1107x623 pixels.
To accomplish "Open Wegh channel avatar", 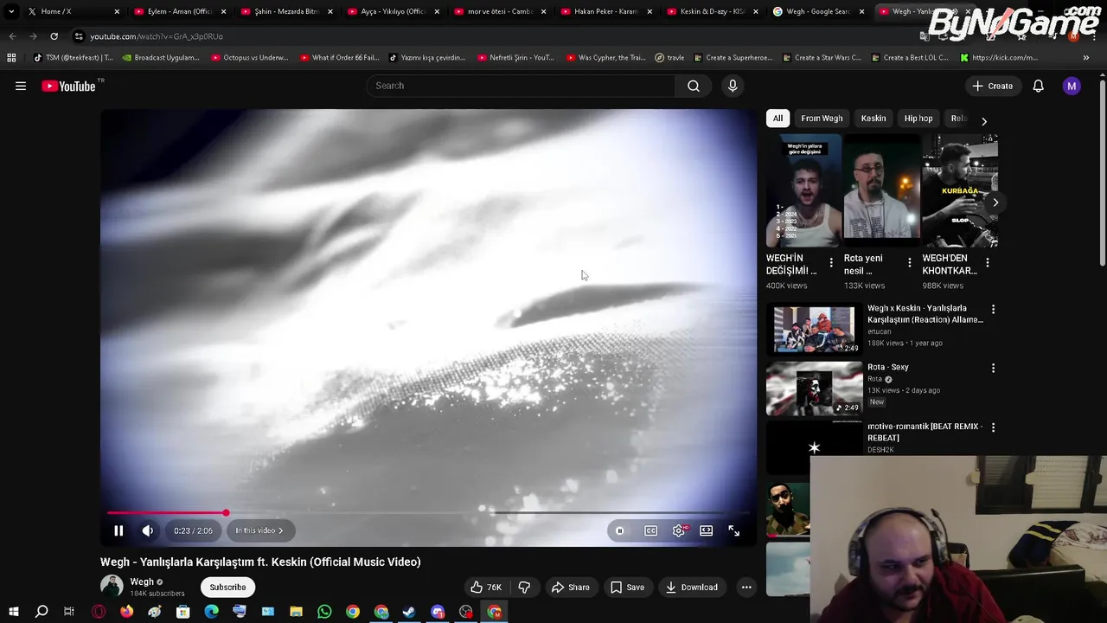I will [112, 586].
